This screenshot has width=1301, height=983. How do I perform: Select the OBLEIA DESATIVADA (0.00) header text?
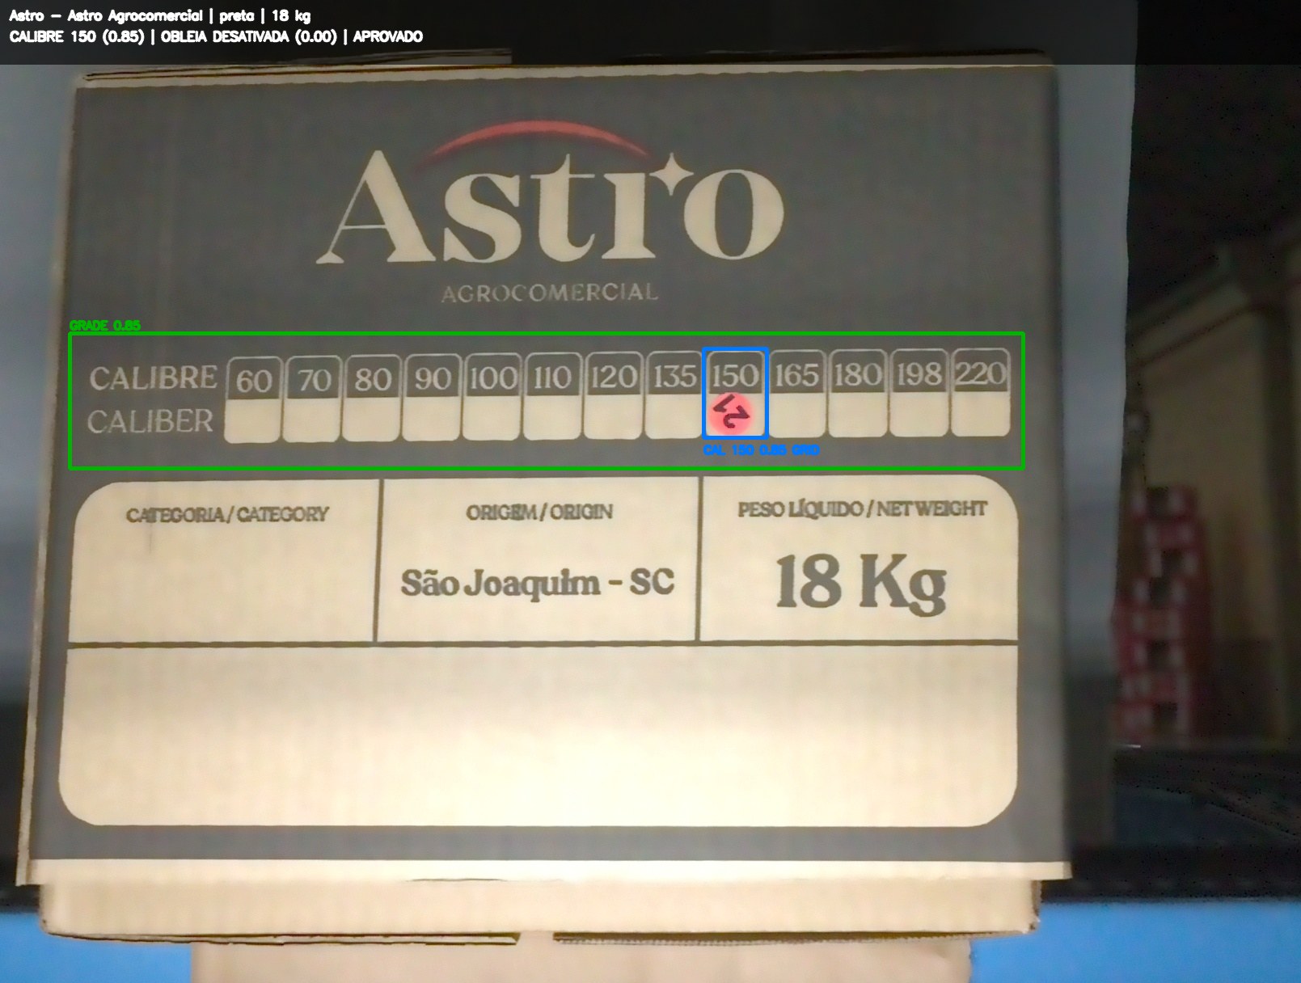click(248, 36)
